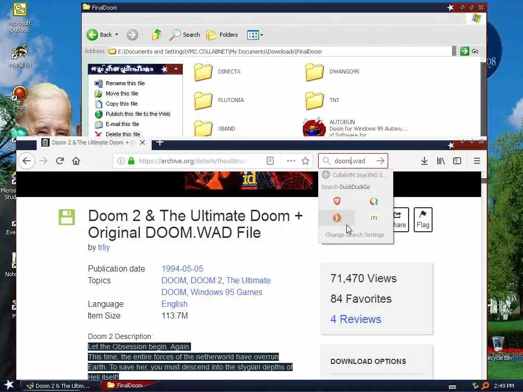
Task: Select the DWANGO95 folder
Action: coord(332,71)
